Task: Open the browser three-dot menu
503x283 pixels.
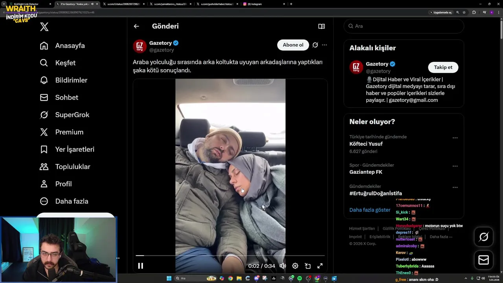Action: (x=499, y=13)
